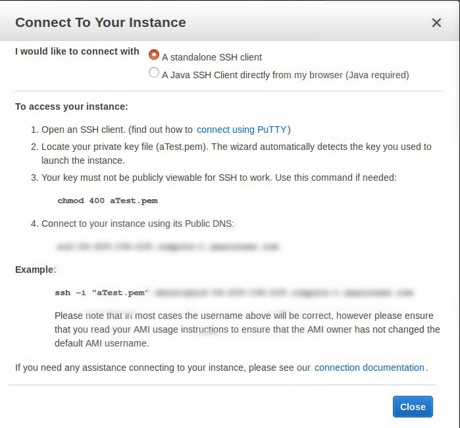Open the connection documentation link
Viewport: 460px width, 428px height.
point(369,368)
